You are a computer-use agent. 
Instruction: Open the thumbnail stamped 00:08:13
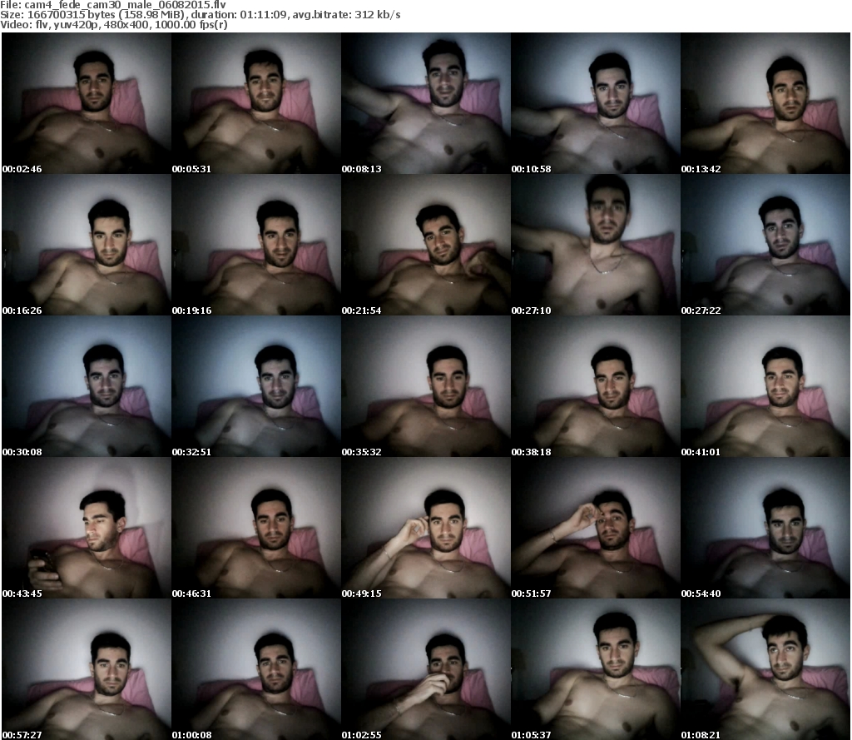[426, 103]
